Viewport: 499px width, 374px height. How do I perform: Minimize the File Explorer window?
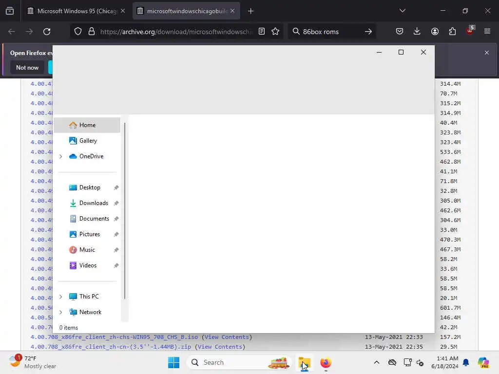pos(379,52)
